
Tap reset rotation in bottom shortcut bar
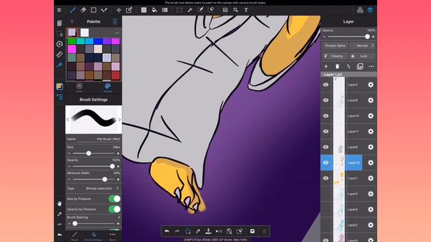click(x=229, y=231)
